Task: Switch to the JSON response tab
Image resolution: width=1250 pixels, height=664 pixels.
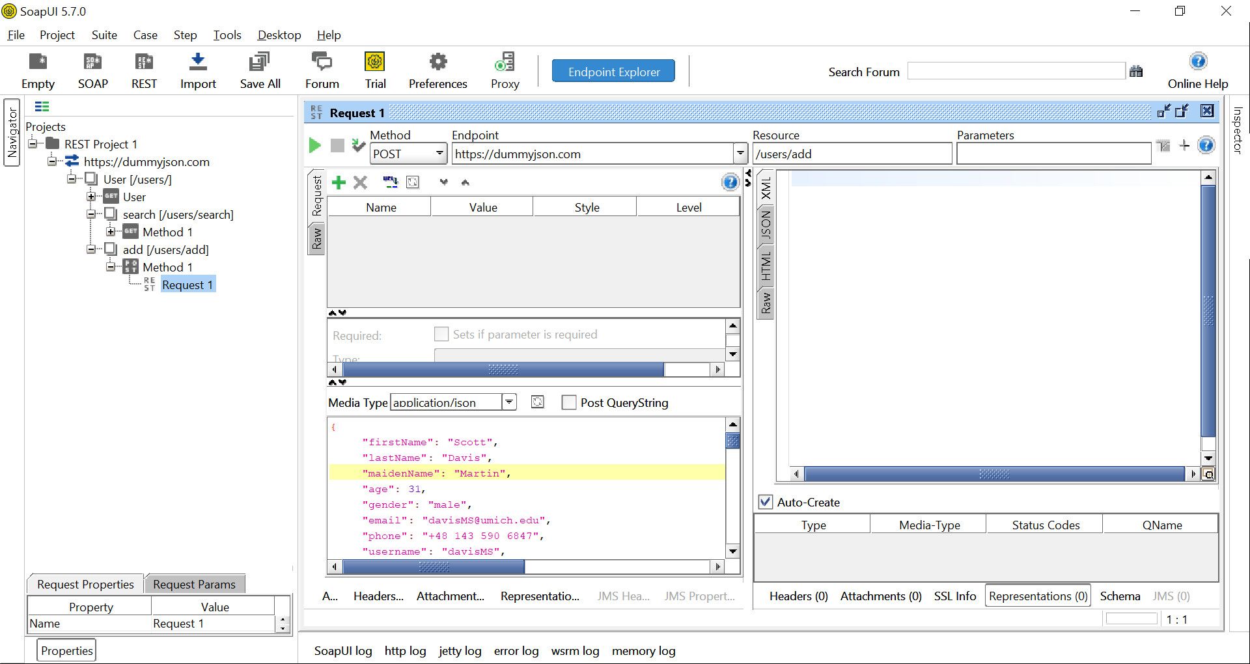Action: [x=766, y=225]
